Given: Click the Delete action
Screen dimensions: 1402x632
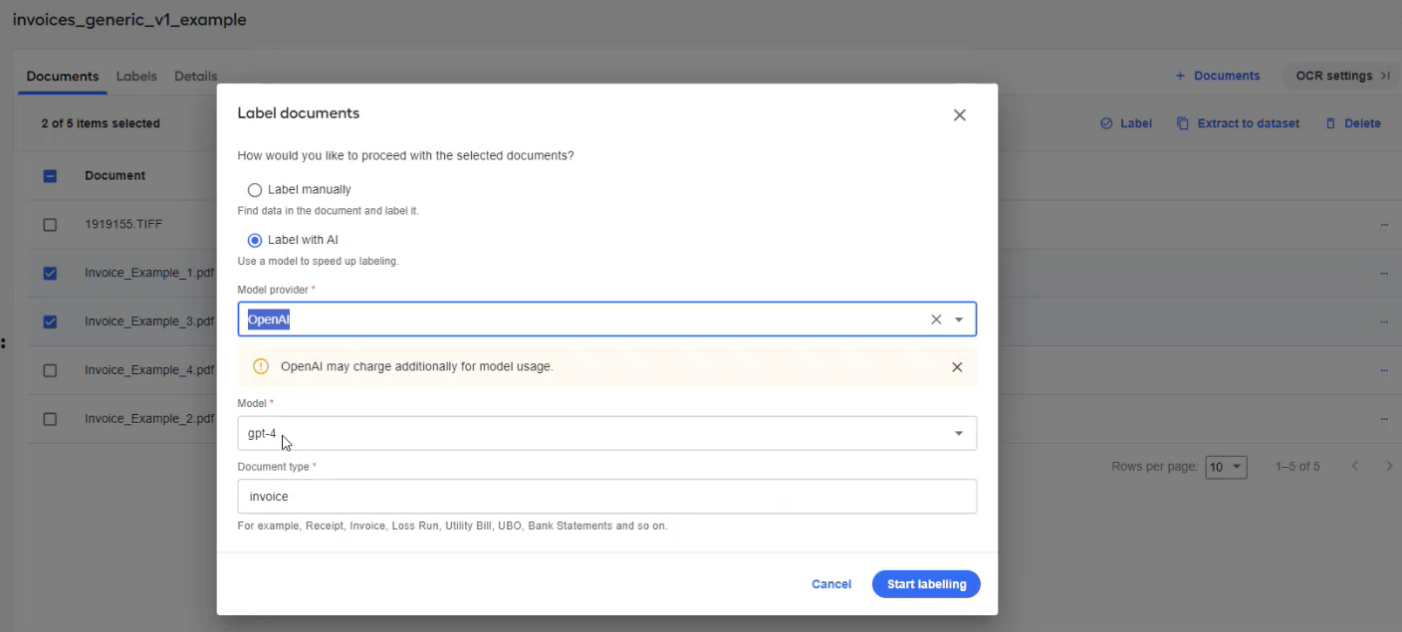Looking at the screenshot, I should pyautogui.click(x=1353, y=123).
